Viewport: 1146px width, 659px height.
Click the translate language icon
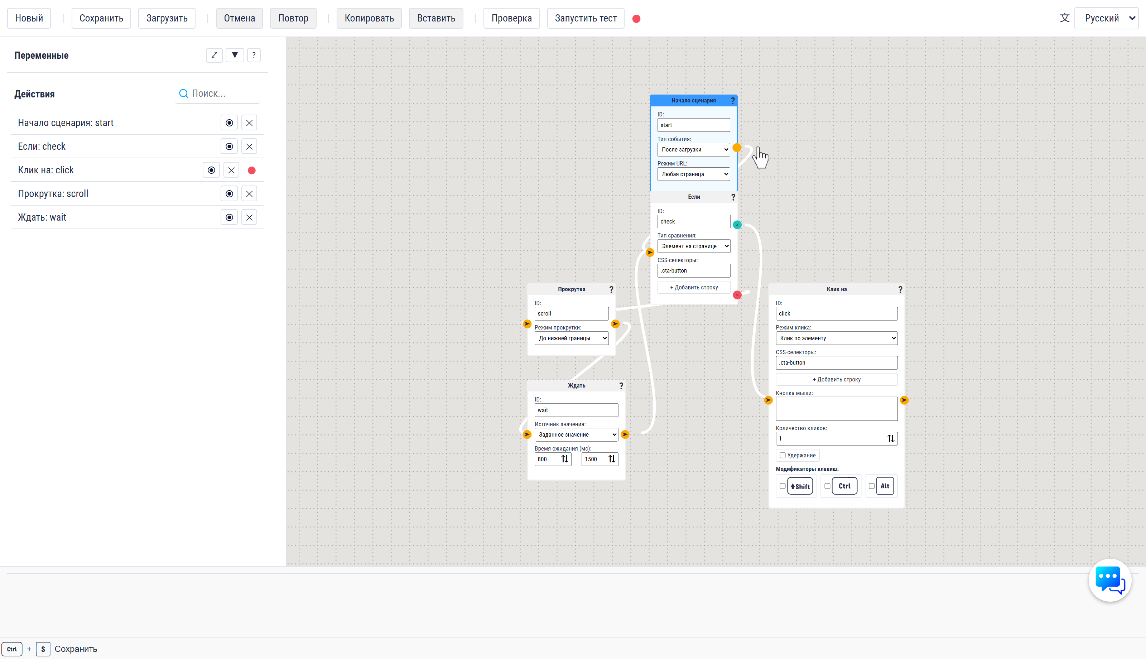pos(1065,18)
